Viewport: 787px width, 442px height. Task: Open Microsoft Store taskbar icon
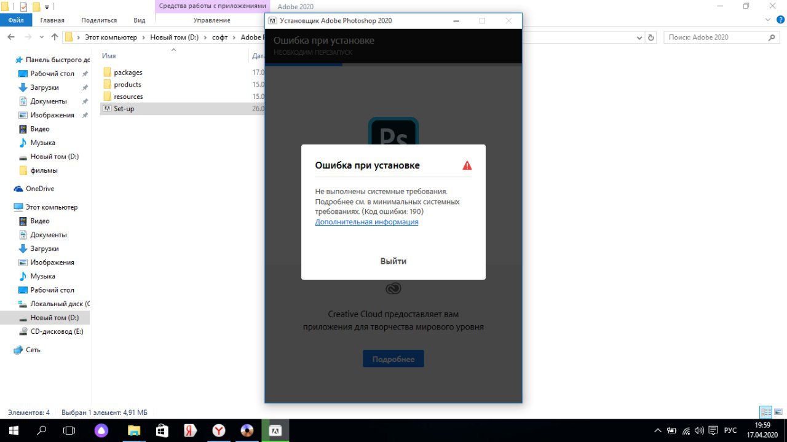[162, 430]
